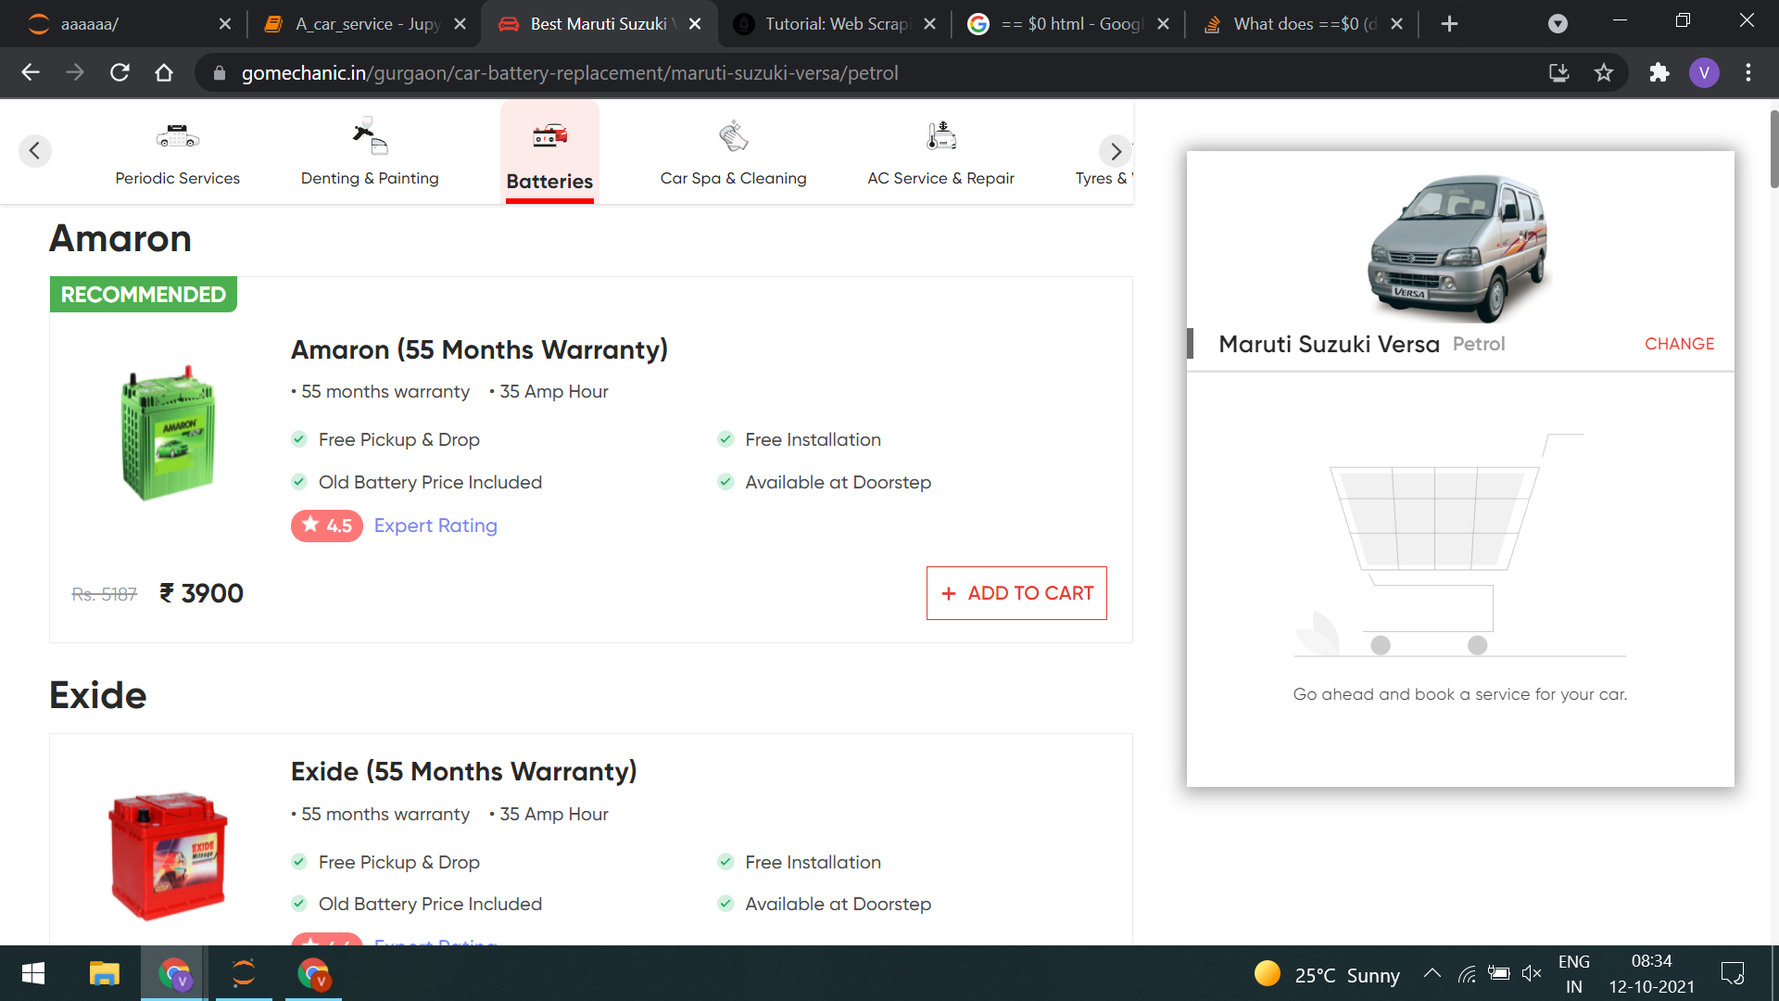Image resolution: width=1779 pixels, height=1001 pixels.
Task: Open the tab search dropdown arrow
Action: pos(1558,24)
